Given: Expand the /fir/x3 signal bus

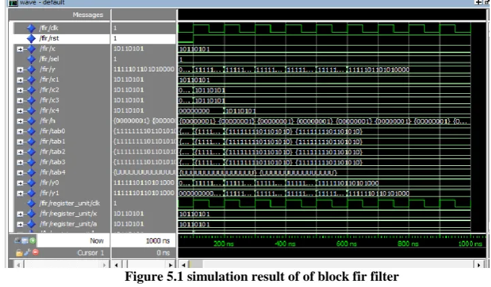Looking at the screenshot, I should pos(20,101).
